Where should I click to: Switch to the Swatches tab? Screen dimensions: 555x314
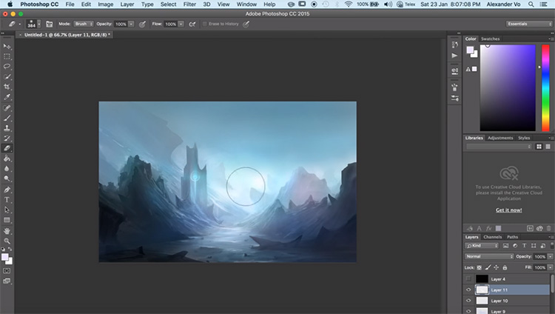pyautogui.click(x=490, y=39)
